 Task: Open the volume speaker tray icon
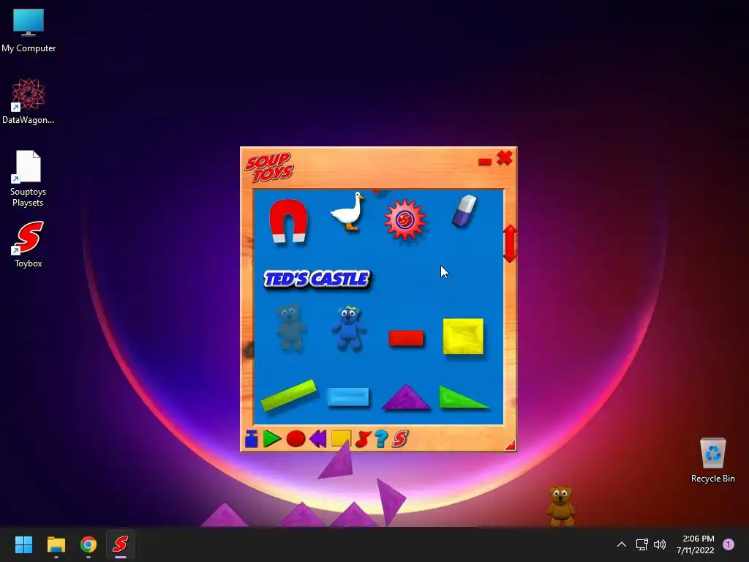[x=660, y=544]
